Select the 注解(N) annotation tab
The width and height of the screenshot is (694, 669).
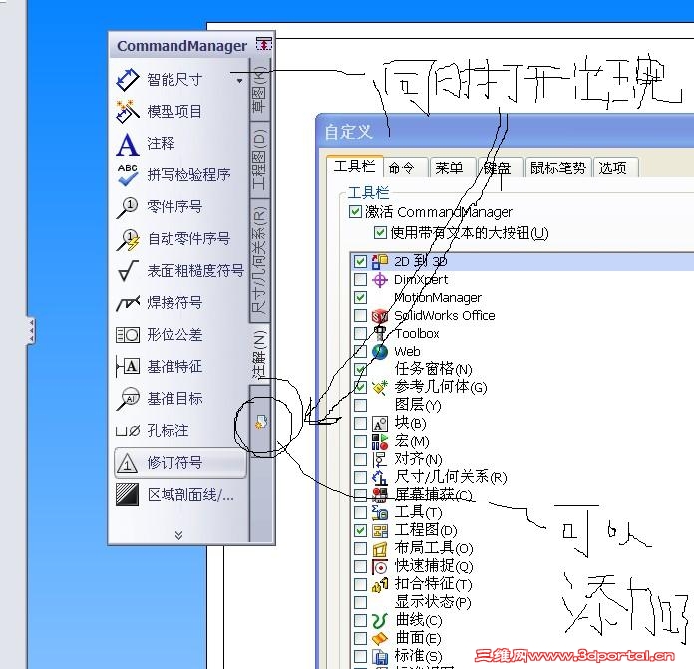(260, 354)
